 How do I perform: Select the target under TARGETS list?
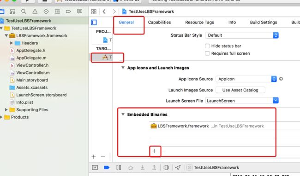tap(101, 57)
